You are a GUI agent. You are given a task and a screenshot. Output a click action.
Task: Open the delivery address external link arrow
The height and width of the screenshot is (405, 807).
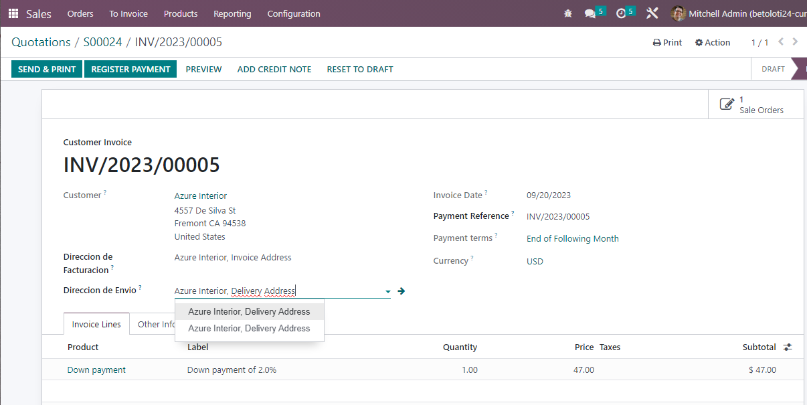[401, 291]
